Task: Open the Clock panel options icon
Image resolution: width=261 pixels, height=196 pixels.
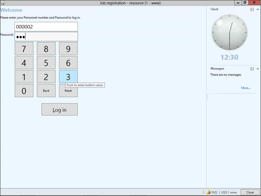Action: tap(252, 9)
